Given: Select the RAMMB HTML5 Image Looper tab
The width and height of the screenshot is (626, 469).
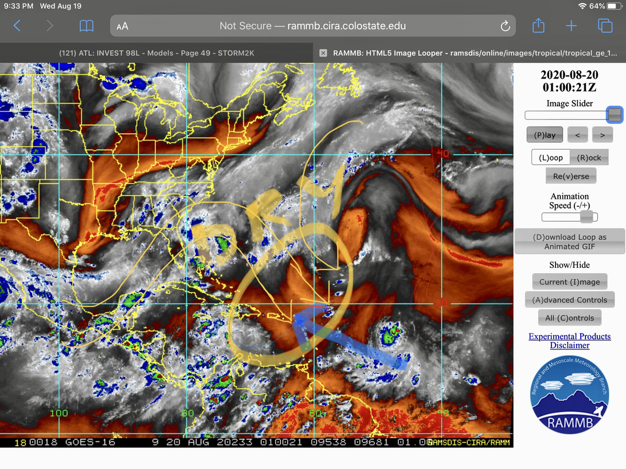Looking at the screenshot, I should [x=469, y=53].
